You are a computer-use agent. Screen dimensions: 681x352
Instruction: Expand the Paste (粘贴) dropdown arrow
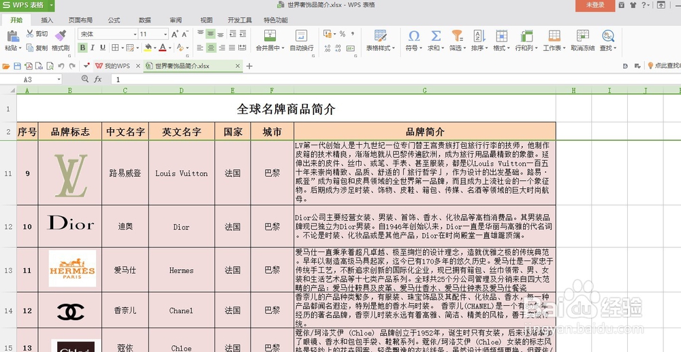(x=20, y=48)
